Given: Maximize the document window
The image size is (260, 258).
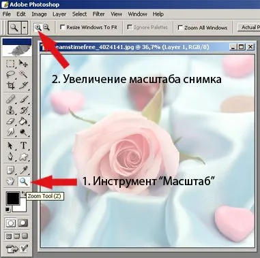Looking at the screenshot, I should [241, 47].
